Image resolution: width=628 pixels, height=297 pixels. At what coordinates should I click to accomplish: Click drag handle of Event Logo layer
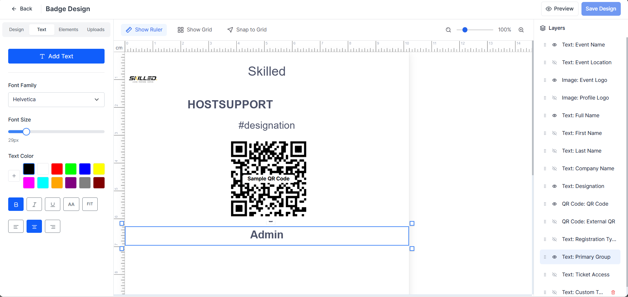pyautogui.click(x=545, y=80)
